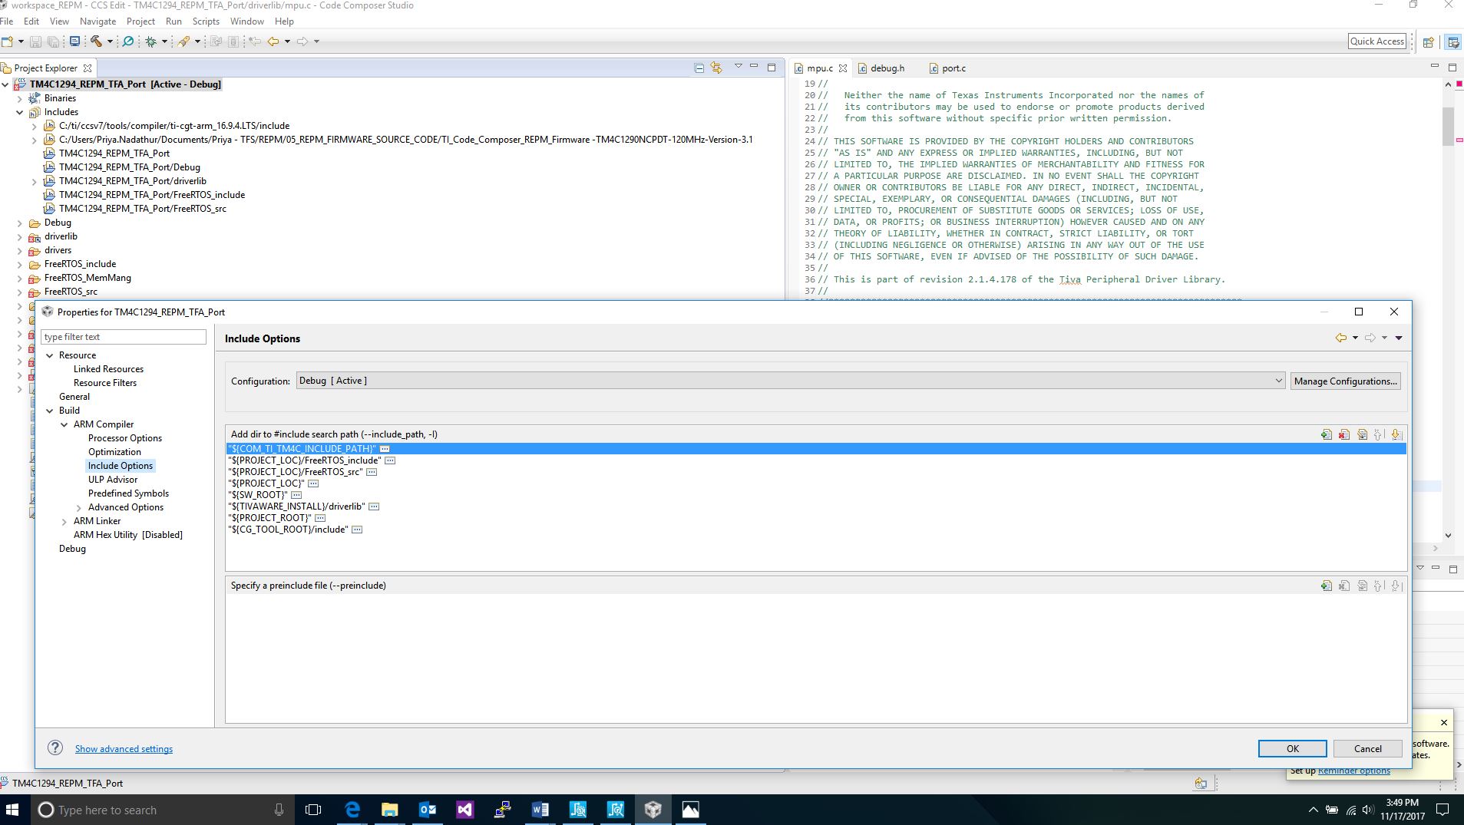This screenshot has height=825, width=1464.
Task: Select Predefined Symbols in settings tree
Action: tap(128, 493)
